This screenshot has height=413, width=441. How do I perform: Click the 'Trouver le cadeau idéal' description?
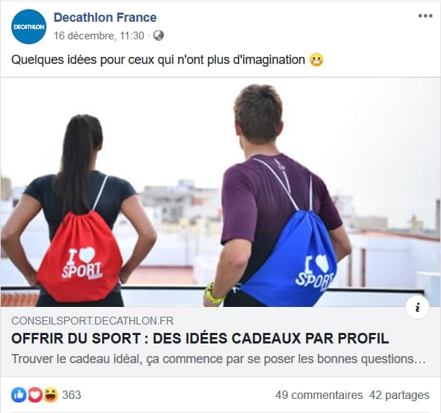click(x=219, y=359)
